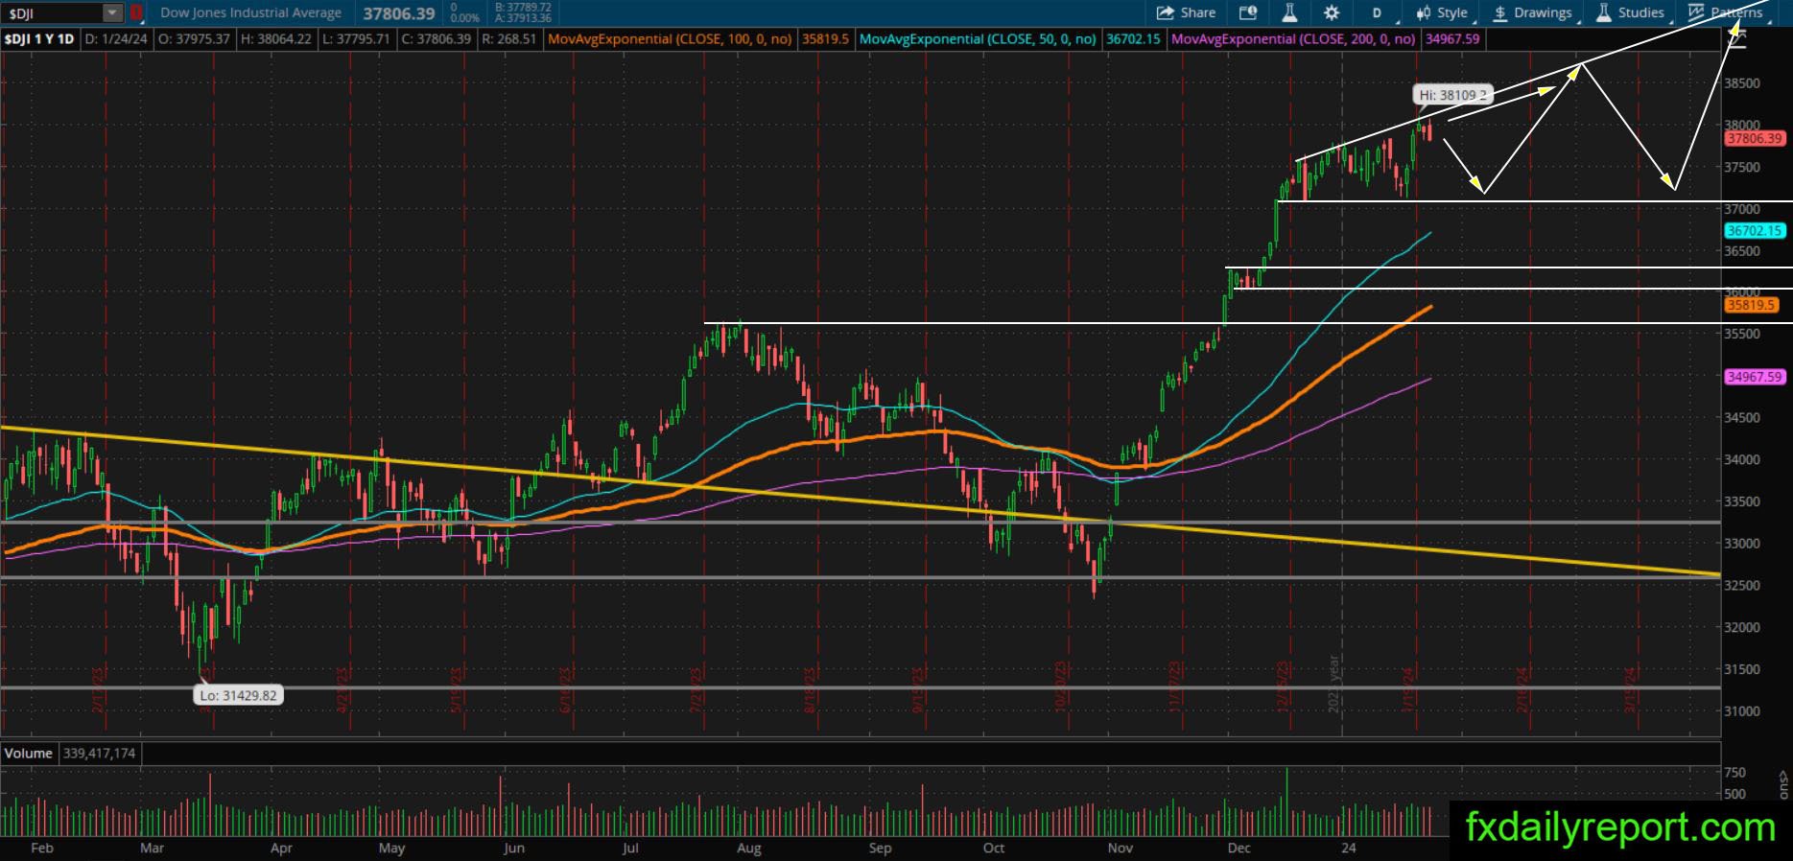This screenshot has height=861, width=1793.
Task: Select the MovAvgExponential (CLOSE, 100, 0, no) study label
Action: [x=671, y=39]
